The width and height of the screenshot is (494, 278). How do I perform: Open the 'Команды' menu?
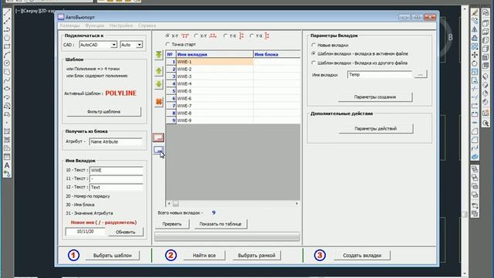(x=69, y=25)
